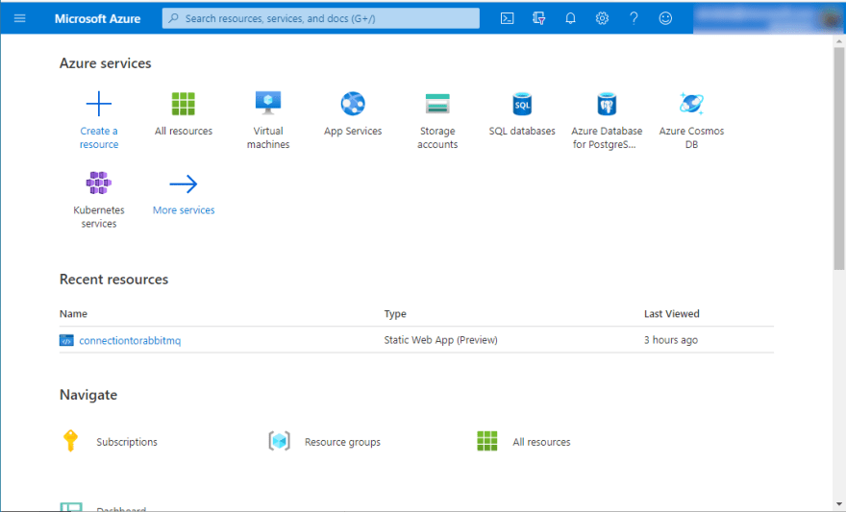Open All resources grid icon in Azure services
846x512 pixels.
[x=184, y=104]
